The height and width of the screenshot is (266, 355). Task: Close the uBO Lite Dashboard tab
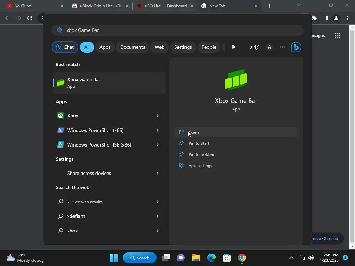[191, 6]
